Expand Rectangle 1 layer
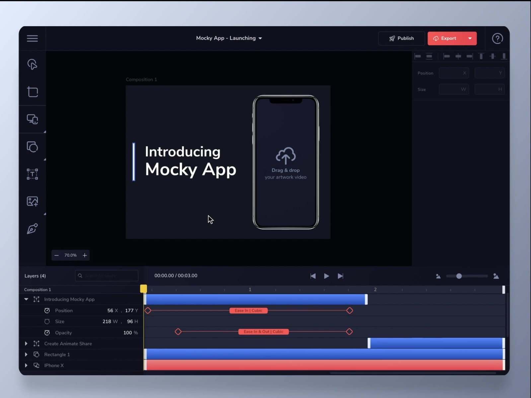 pyautogui.click(x=26, y=355)
